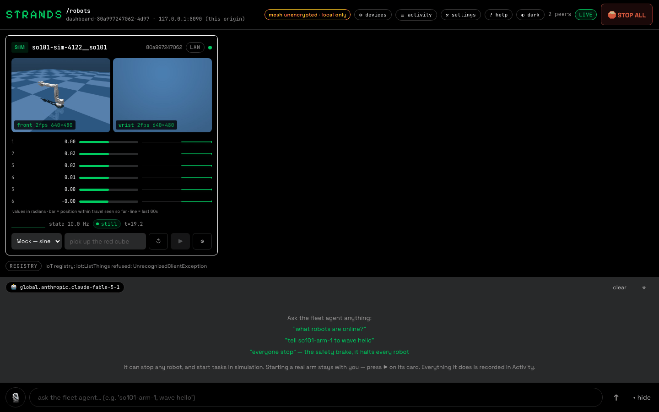The width and height of the screenshot is (659, 412).
Task: Open the devices menu
Action: point(373,15)
